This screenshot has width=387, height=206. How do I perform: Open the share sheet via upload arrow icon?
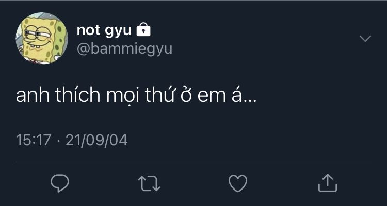pyautogui.click(x=327, y=183)
